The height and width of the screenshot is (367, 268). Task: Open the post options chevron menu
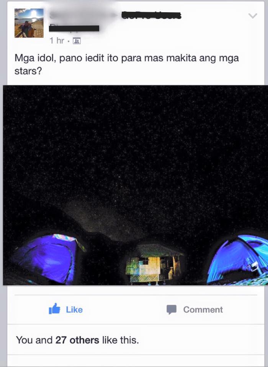point(253,16)
